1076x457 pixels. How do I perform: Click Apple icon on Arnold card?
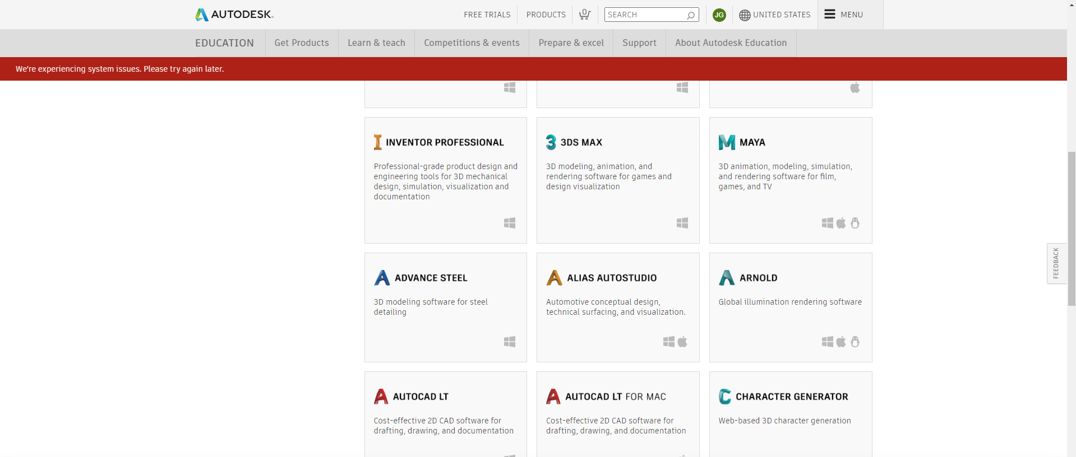tap(841, 342)
